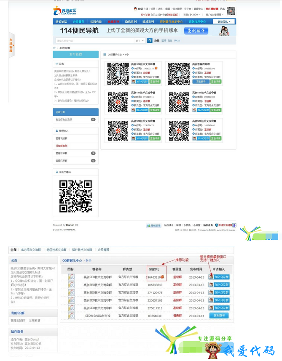Click the 亮剑社区 Dzx30.com logo
The image size is (282, 361).
[x=64, y=11]
